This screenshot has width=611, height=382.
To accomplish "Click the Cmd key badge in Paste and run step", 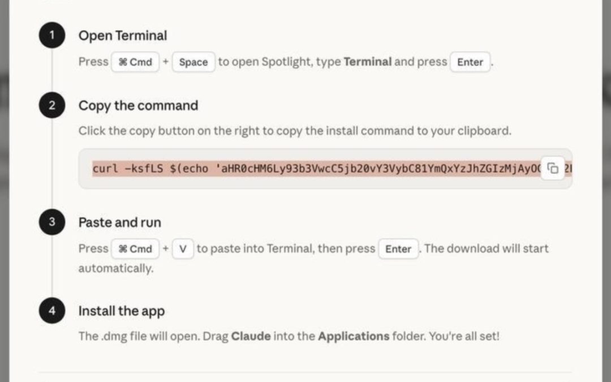I will pyautogui.click(x=135, y=248).
